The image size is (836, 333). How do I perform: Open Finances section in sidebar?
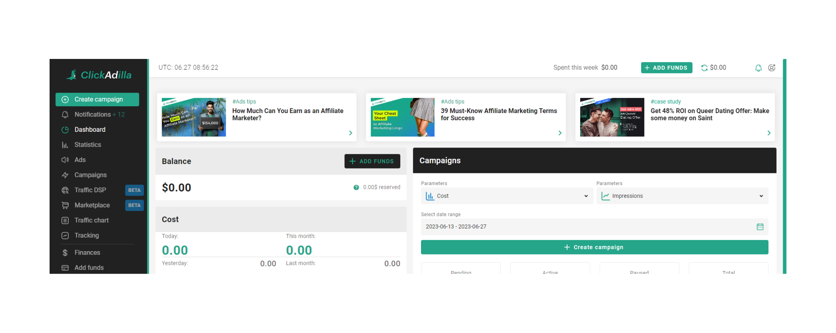tap(87, 253)
